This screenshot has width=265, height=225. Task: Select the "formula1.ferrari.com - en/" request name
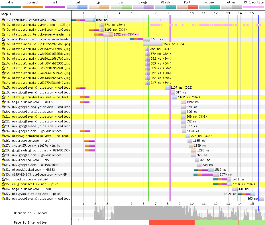point(34,20)
